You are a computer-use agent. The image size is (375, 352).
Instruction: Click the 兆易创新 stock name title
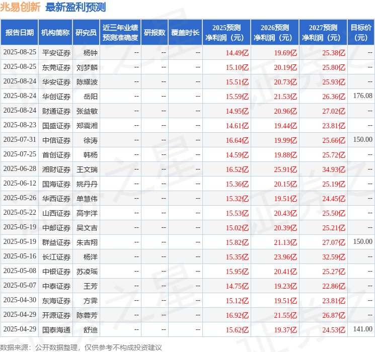[x=21, y=8]
